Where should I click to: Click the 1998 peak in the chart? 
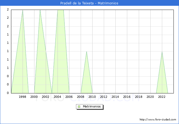tap(23, 10)
